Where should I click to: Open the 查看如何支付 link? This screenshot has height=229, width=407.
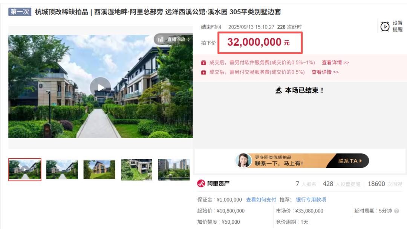pos(261,200)
